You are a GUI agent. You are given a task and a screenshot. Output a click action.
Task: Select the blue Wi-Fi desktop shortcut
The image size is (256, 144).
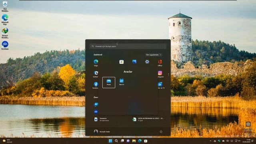point(5,45)
